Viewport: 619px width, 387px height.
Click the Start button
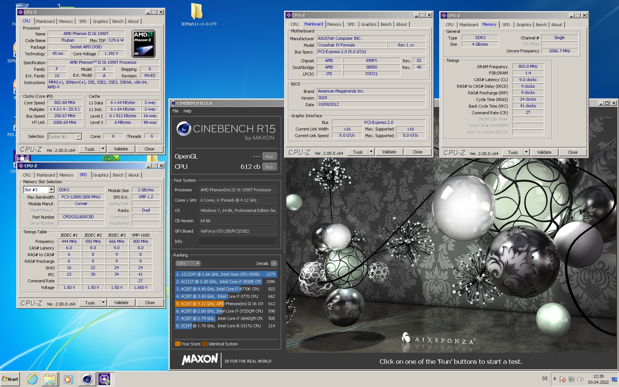pos(10,379)
